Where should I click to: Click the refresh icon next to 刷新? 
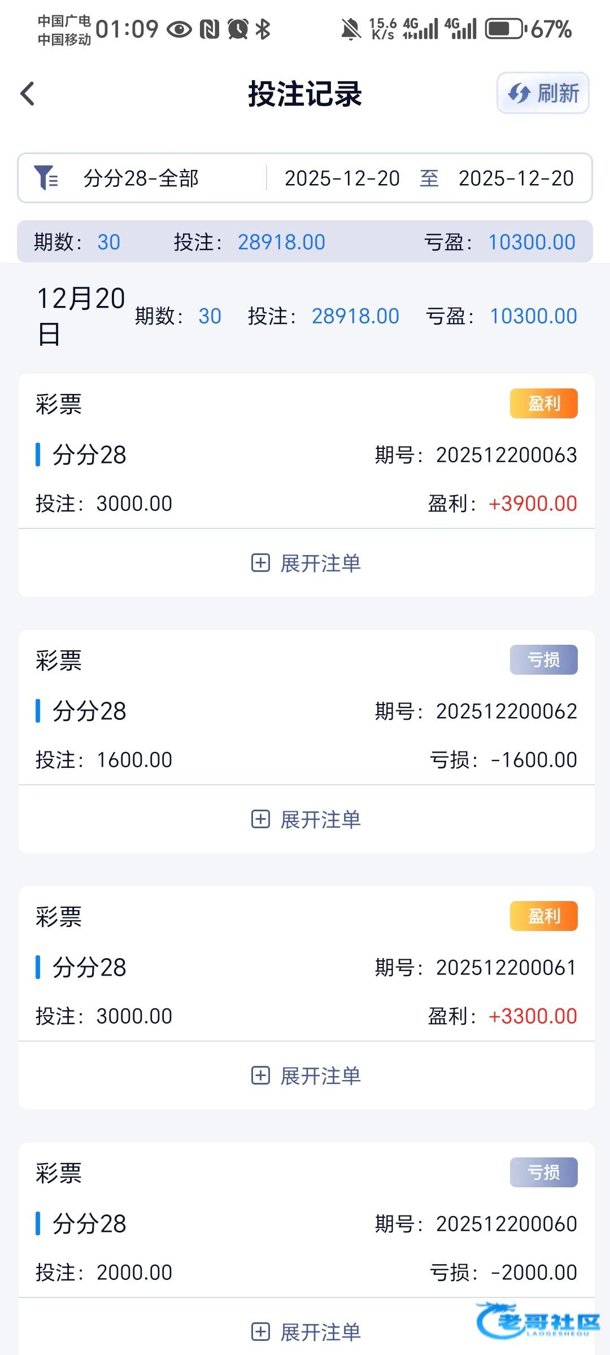tap(518, 93)
